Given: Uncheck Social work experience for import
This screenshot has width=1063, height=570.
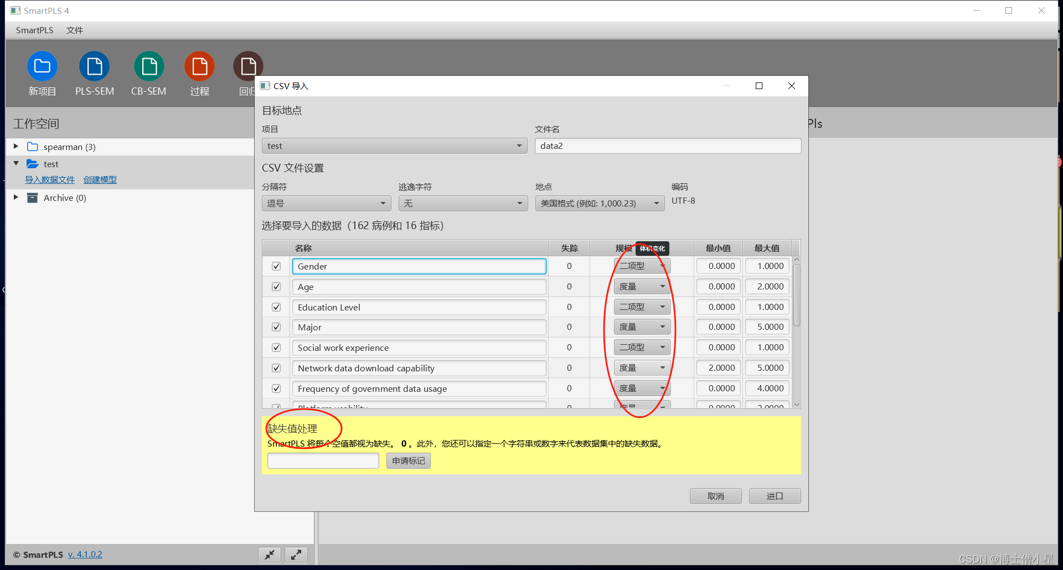Looking at the screenshot, I should [x=276, y=347].
